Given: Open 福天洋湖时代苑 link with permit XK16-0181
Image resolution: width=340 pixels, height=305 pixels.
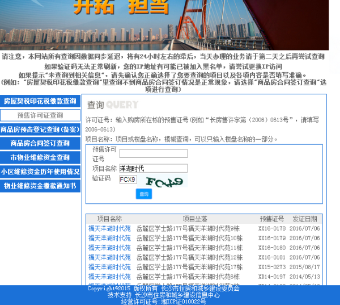Looking at the screenshot, I should click(x=109, y=257).
